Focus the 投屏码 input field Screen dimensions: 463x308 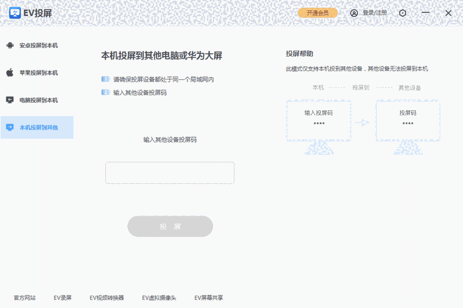pyautogui.click(x=170, y=173)
